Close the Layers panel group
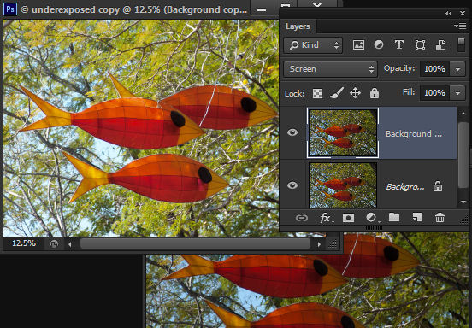Screen dimensions: 472x328 (463, 13)
